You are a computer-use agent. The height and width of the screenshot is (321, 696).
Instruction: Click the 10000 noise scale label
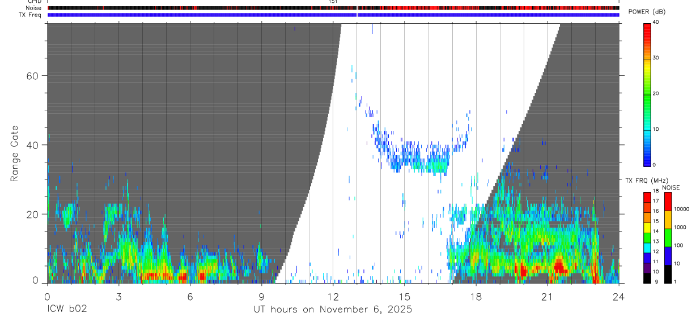coord(682,209)
